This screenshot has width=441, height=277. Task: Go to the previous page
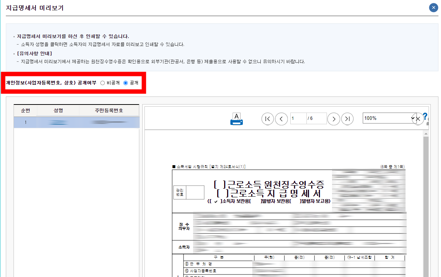(281, 119)
